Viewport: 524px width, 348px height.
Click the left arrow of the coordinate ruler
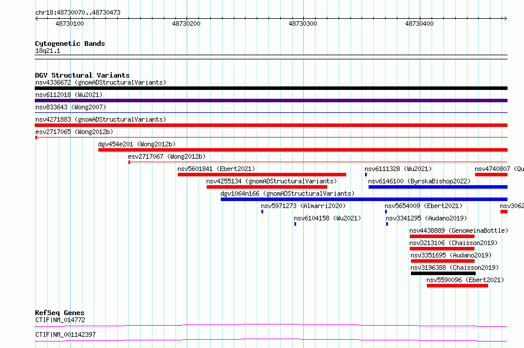click(37, 18)
